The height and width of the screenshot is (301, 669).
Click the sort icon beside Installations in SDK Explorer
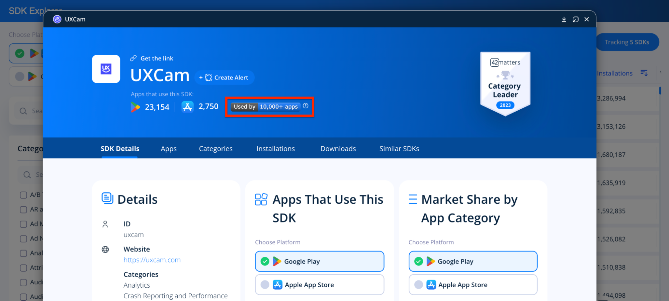click(644, 73)
